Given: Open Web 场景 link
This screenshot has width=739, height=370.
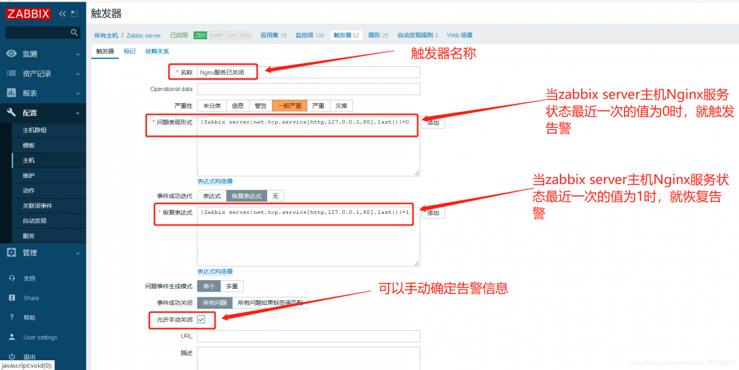Looking at the screenshot, I should point(460,35).
